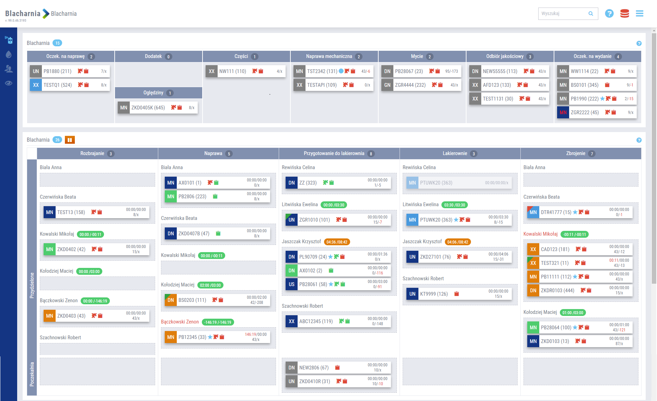Viewport: 657px width, 401px height.
Task: Click the red database icon in header
Action: [624, 14]
